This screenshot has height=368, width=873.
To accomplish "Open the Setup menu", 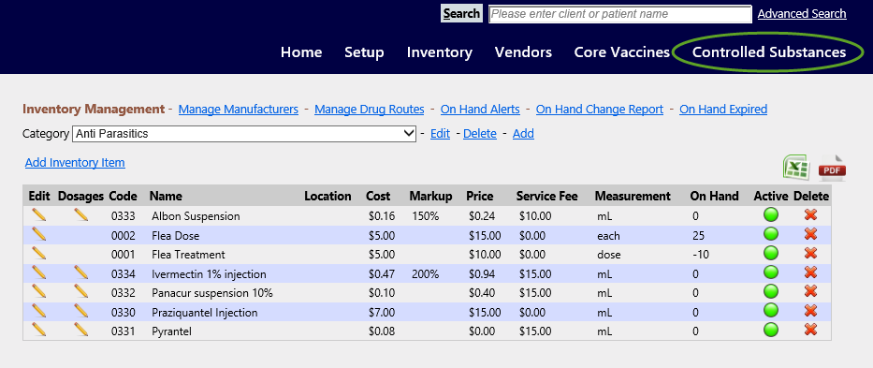I will [364, 52].
